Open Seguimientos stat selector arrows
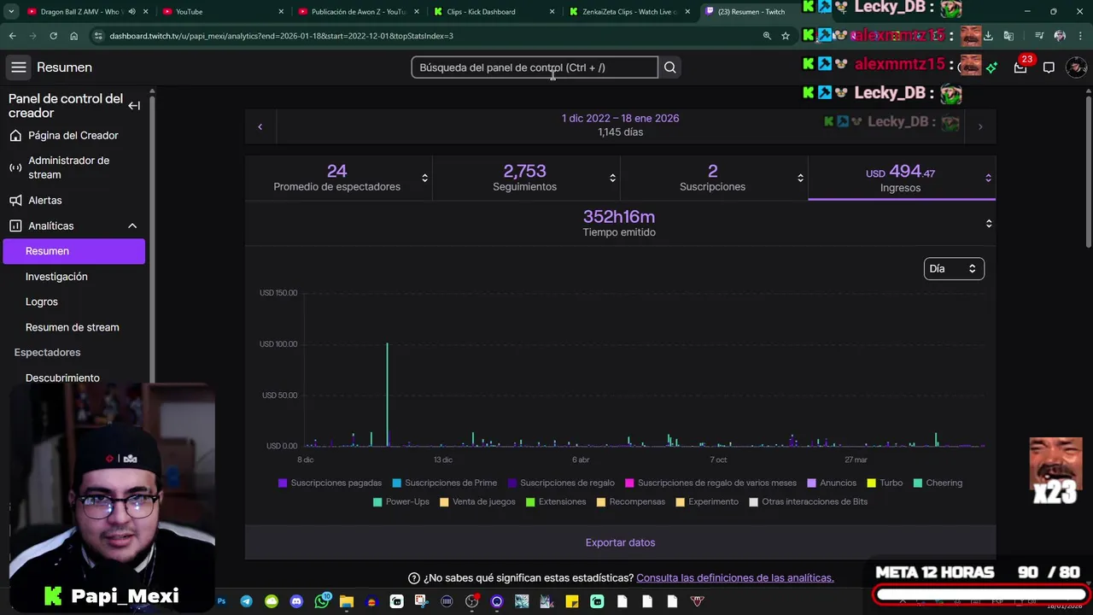The width and height of the screenshot is (1093, 615). (x=612, y=178)
